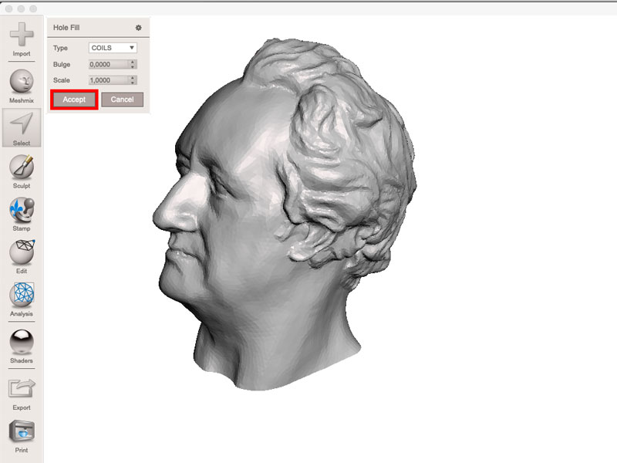Click the red window close button
The image size is (617, 463).
pos(9,8)
